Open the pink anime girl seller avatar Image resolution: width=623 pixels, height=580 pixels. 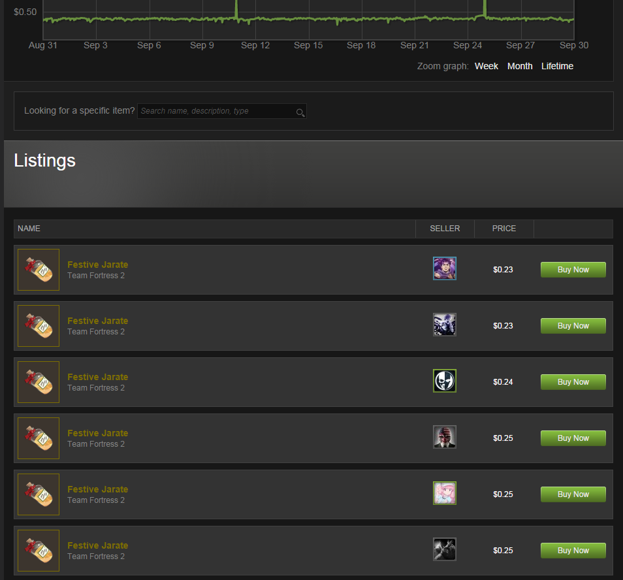pos(445,493)
